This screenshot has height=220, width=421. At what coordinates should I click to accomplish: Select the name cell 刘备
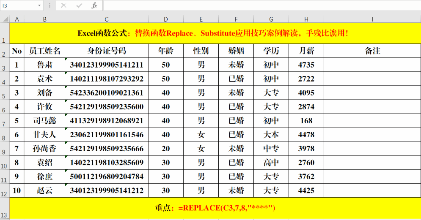(x=44, y=93)
